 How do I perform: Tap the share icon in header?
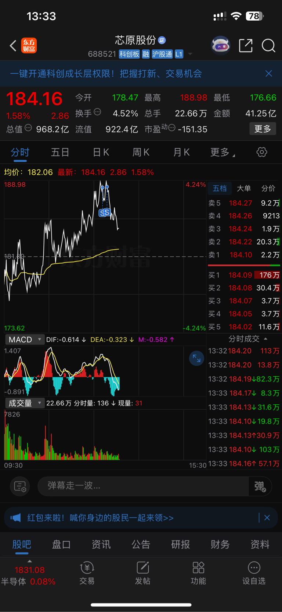click(x=246, y=46)
